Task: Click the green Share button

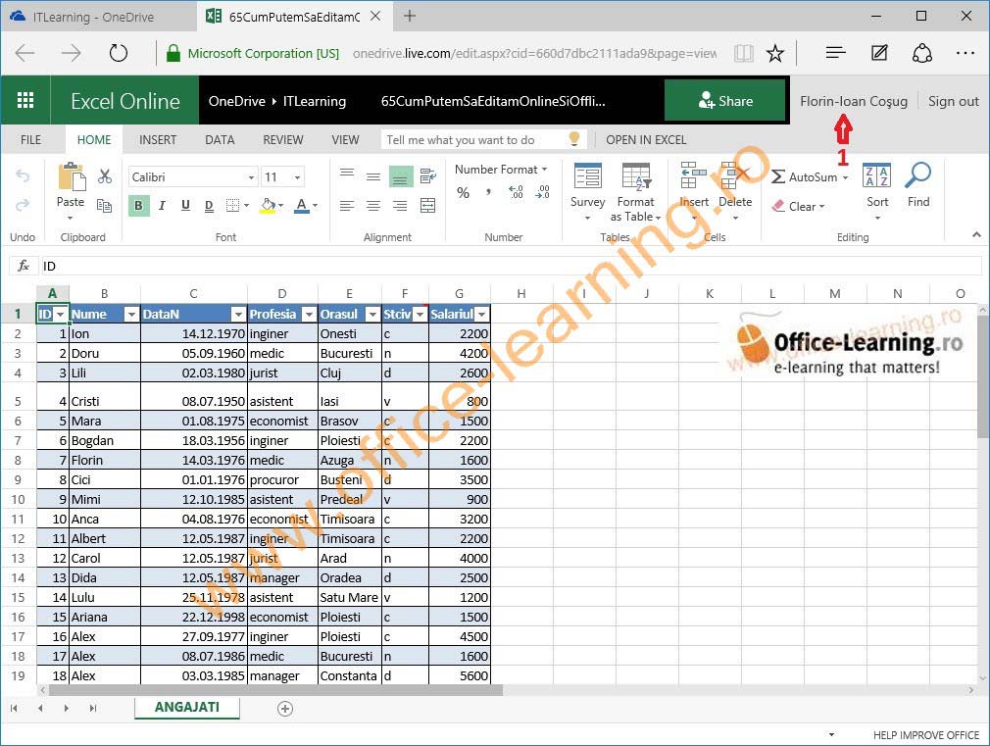Action: coord(724,100)
